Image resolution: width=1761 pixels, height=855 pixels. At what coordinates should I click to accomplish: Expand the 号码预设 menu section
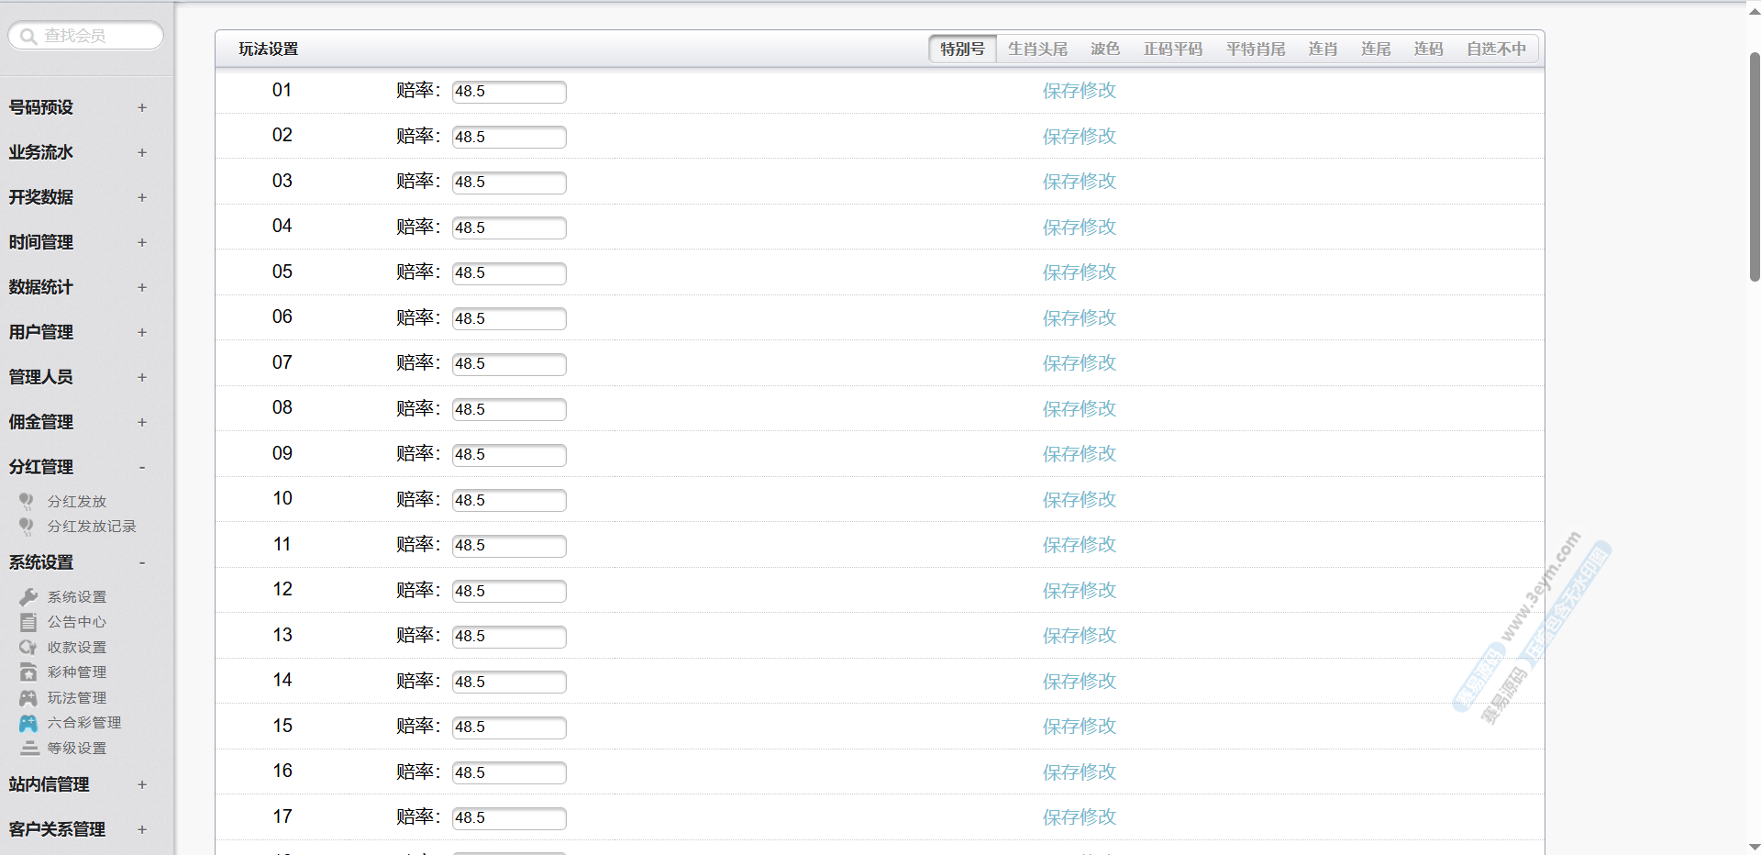point(141,107)
